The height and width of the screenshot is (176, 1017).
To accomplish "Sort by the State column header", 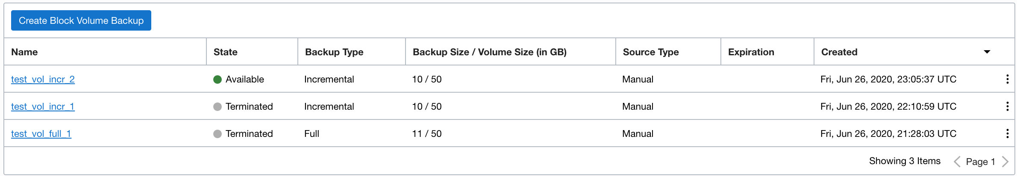I will coord(225,52).
